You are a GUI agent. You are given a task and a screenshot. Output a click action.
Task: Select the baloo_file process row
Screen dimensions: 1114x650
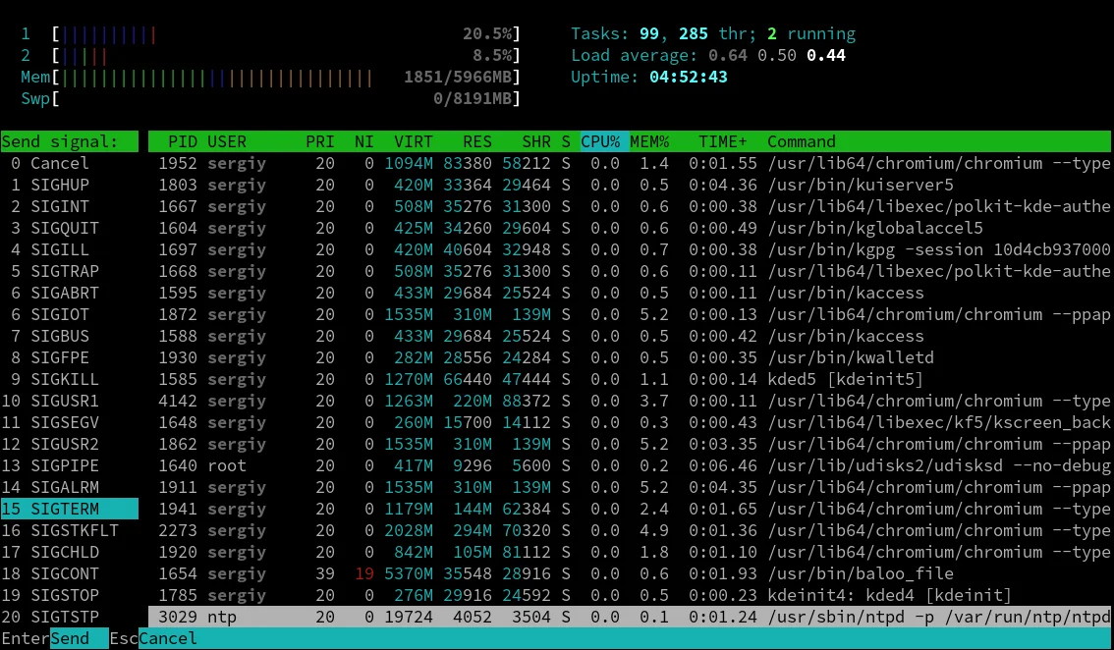(x=629, y=573)
